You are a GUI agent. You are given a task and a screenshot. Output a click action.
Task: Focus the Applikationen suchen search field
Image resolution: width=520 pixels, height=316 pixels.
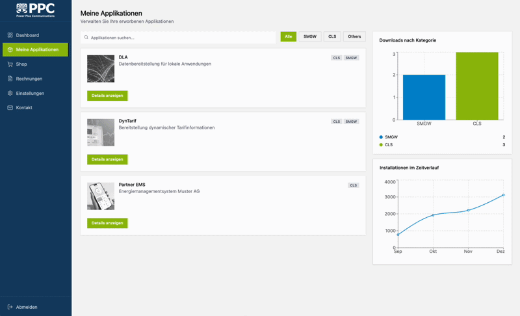182,38
